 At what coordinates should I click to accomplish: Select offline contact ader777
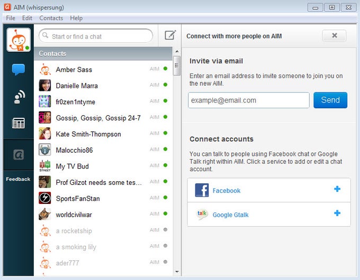coord(103,263)
